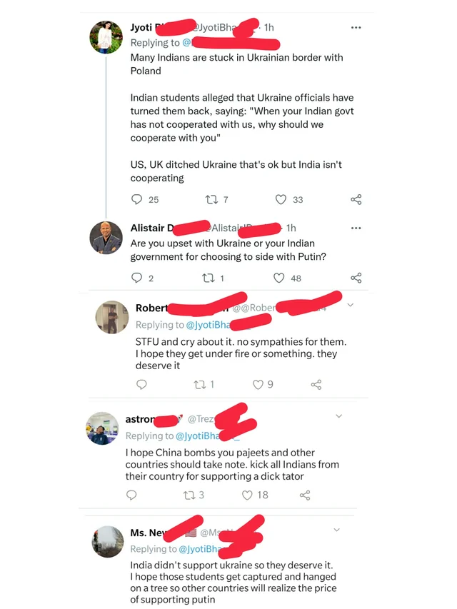Share Jyoti's tweet about Ukrainian border
Viewport: 457px width, 609px height.
[x=356, y=200]
